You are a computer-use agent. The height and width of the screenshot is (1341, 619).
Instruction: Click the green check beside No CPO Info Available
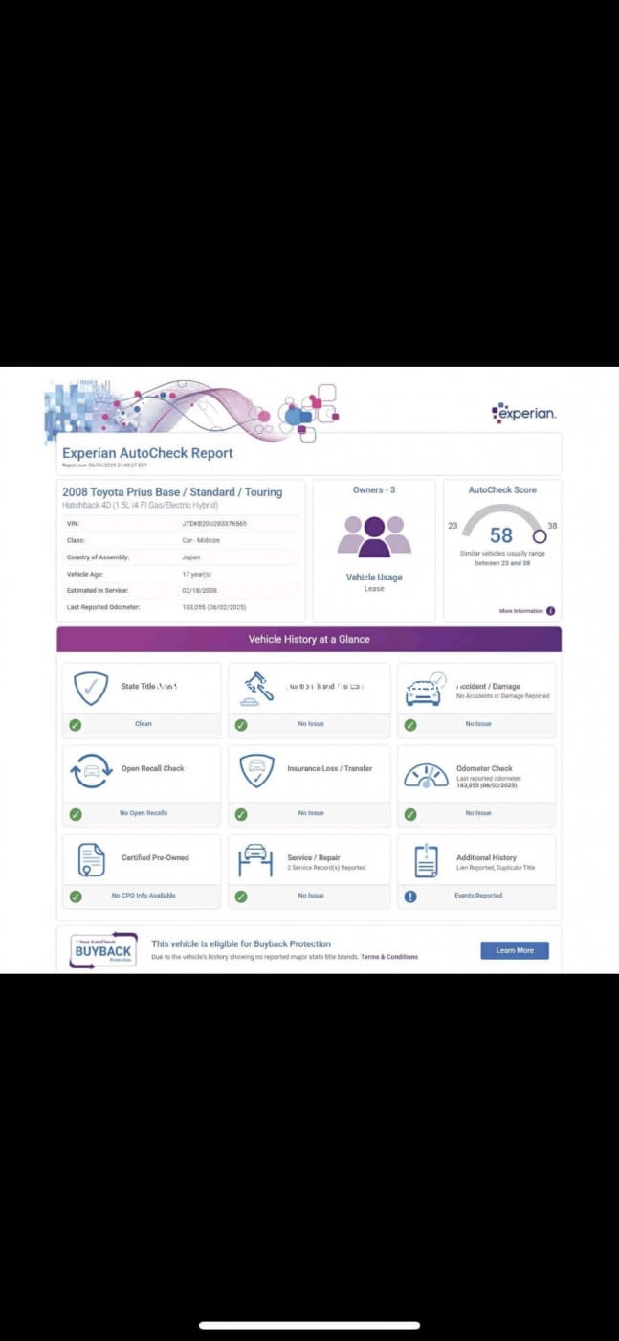point(76,897)
